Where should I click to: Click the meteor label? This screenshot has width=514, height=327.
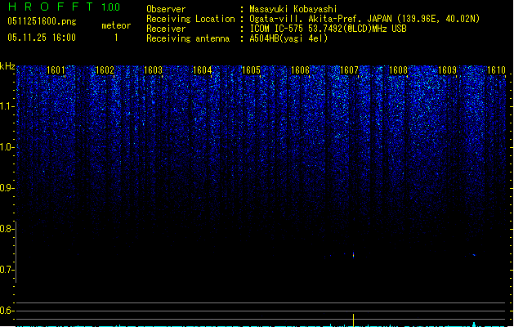[116, 25]
